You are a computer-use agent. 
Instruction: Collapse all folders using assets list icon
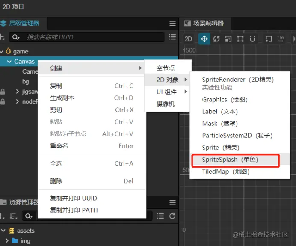[160, 216]
